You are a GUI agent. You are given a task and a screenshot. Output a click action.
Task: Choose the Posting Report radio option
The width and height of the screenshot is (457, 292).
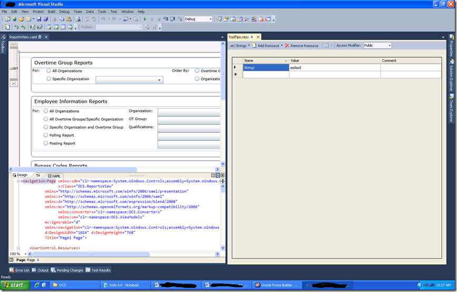click(x=45, y=143)
